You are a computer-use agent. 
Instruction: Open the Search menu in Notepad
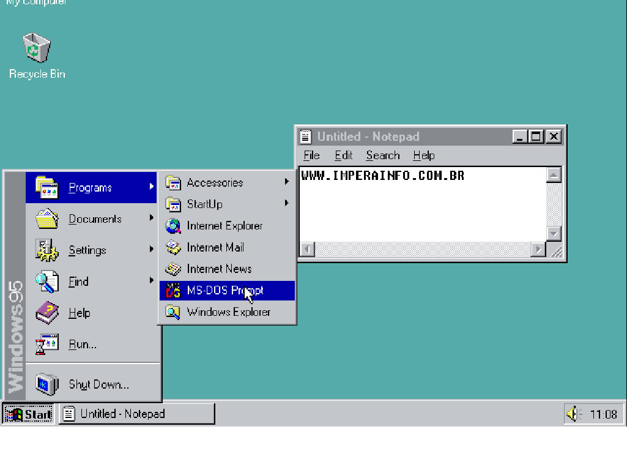383,155
